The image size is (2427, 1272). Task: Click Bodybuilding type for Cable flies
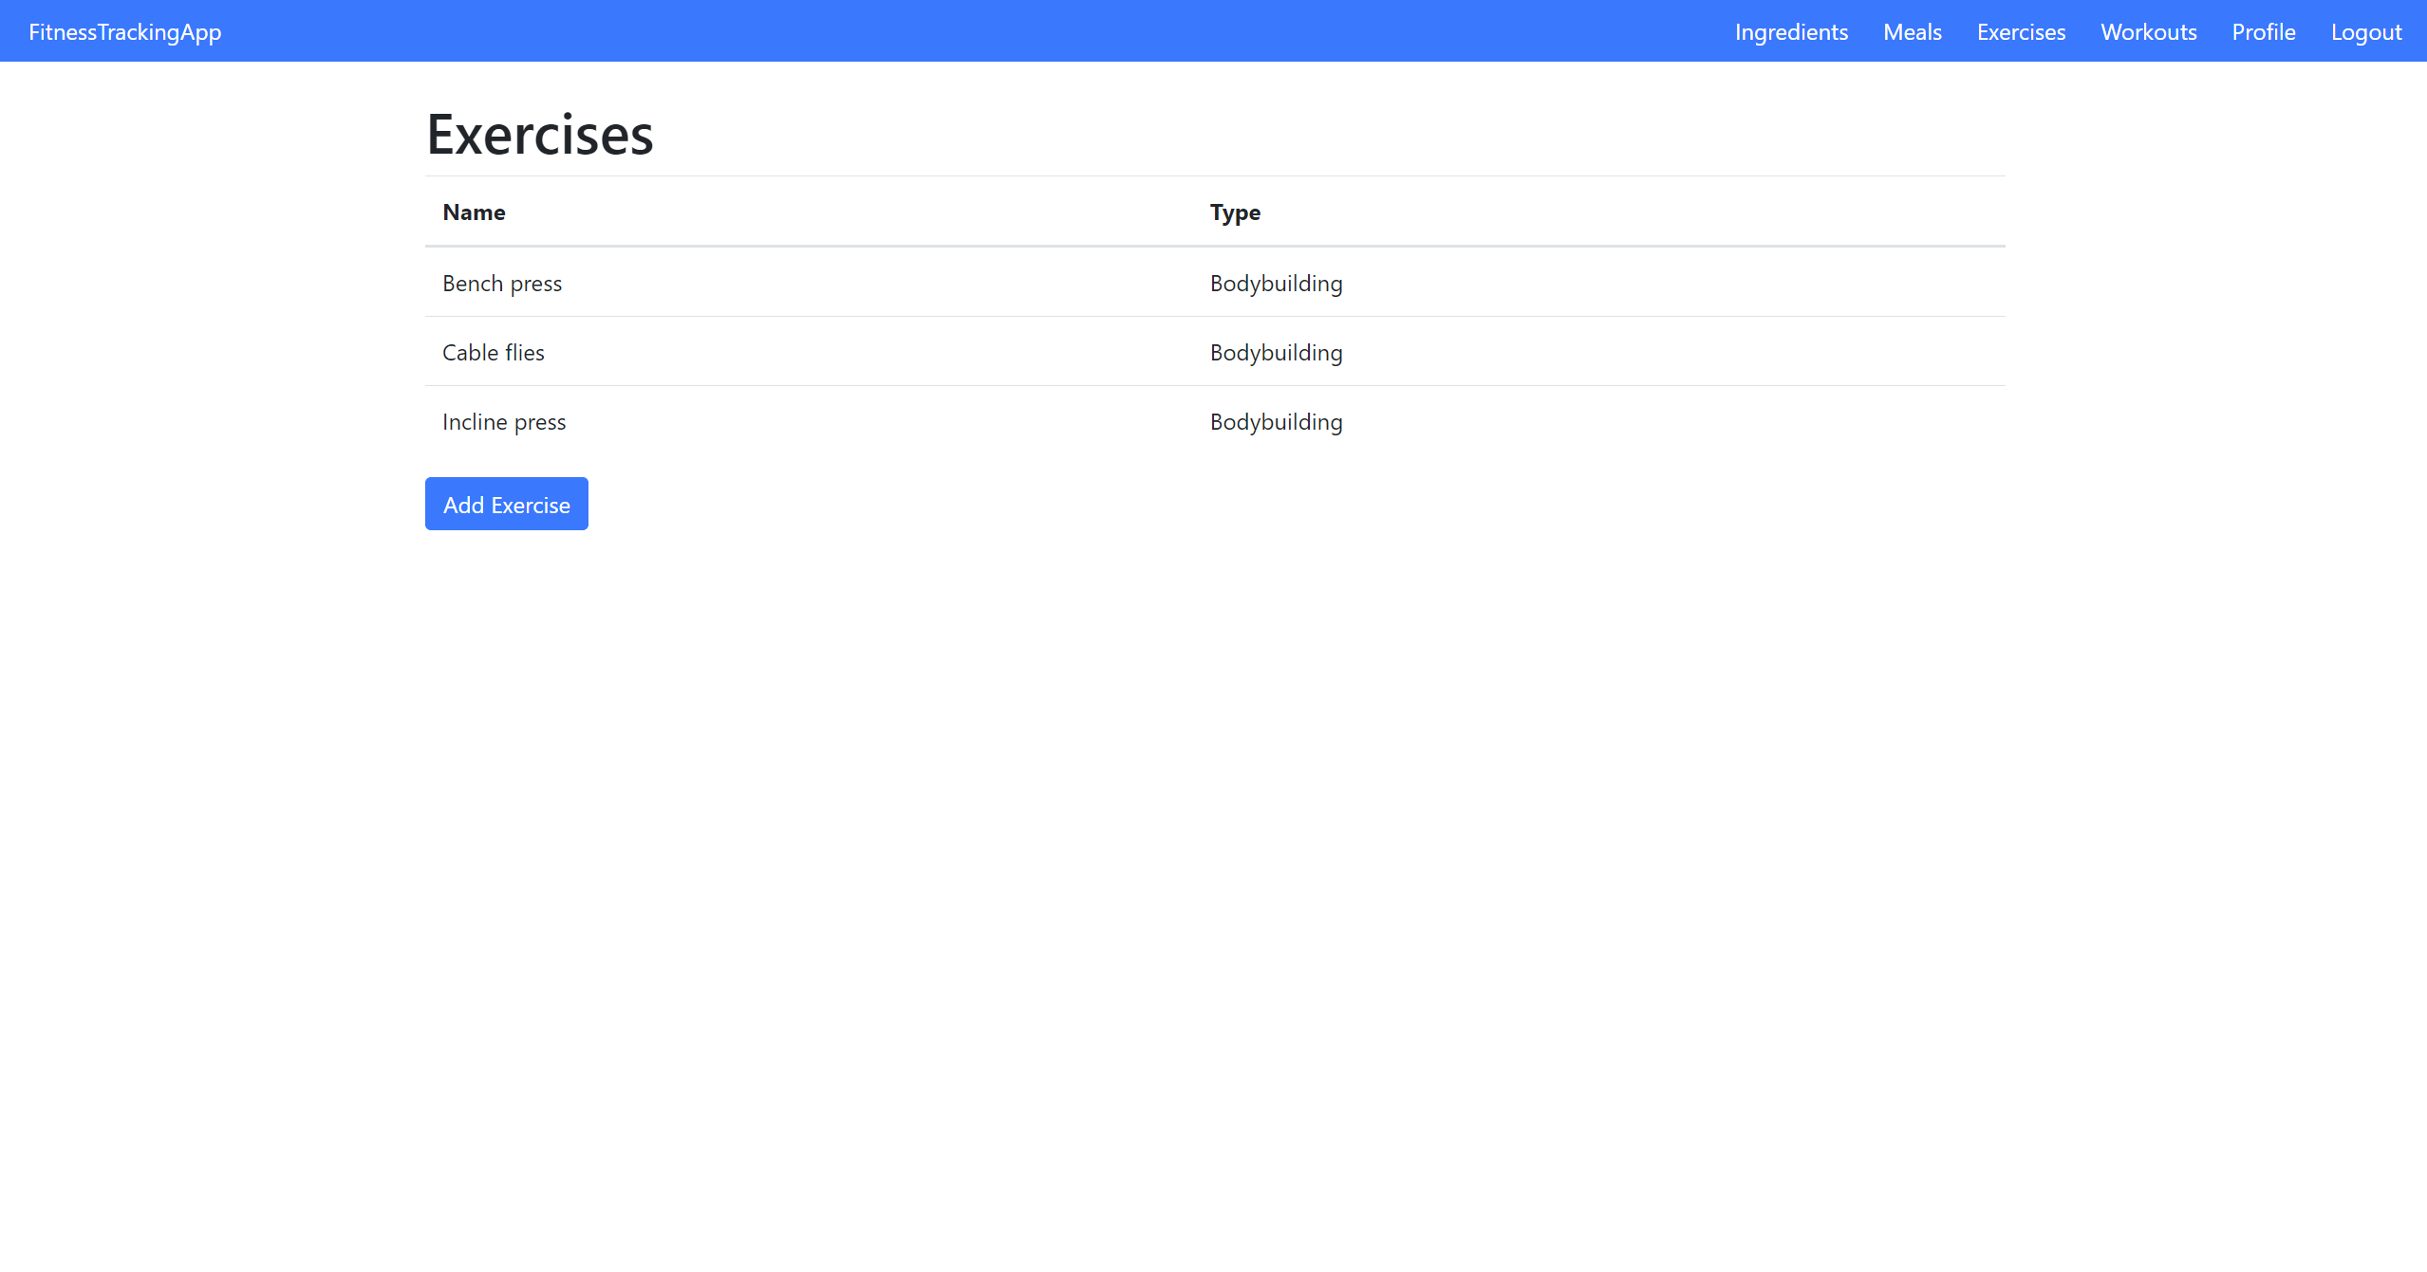(x=1276, y=353)
